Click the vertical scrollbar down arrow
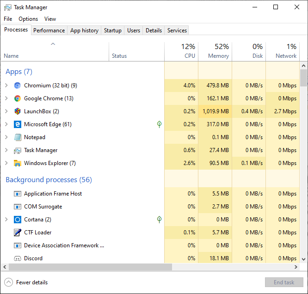The height and width of the screenshot is (294, 308). coord(304,259)
